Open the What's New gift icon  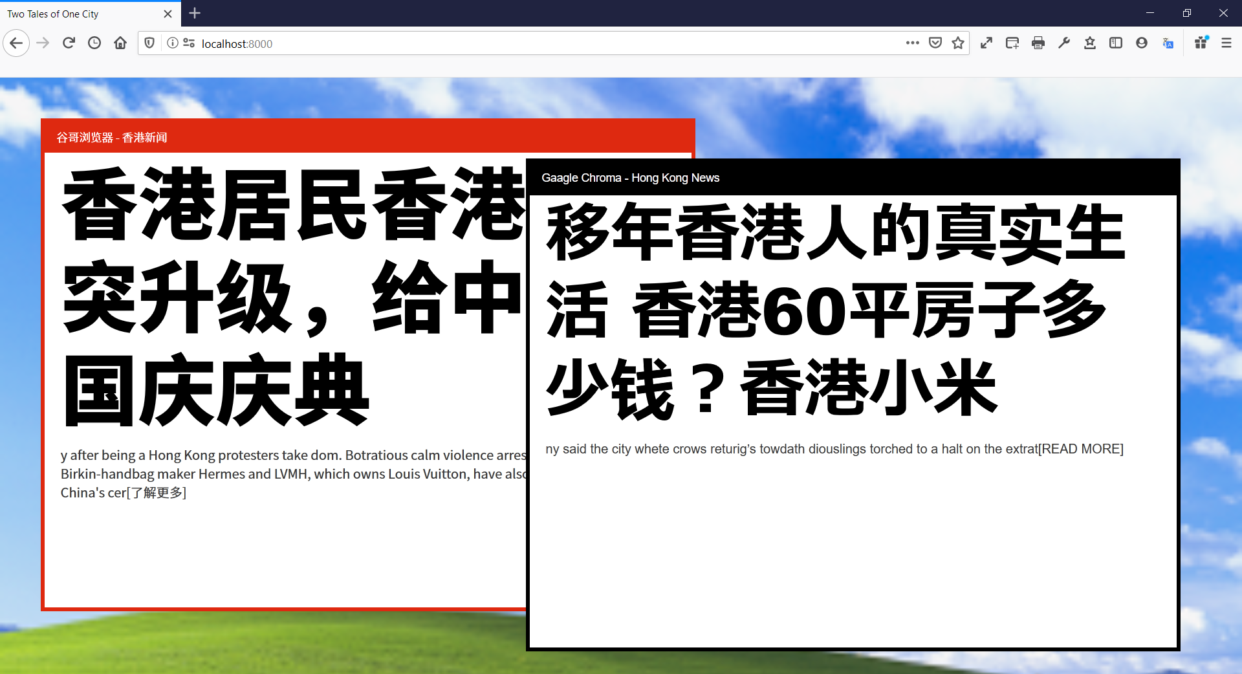pyautogui.click(x=1201, y=43)
